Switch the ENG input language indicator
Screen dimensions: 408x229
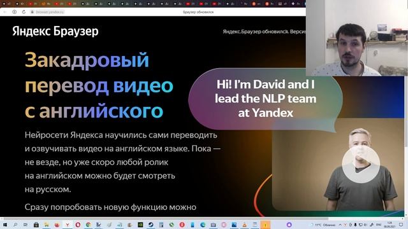(x=379, y=225)
